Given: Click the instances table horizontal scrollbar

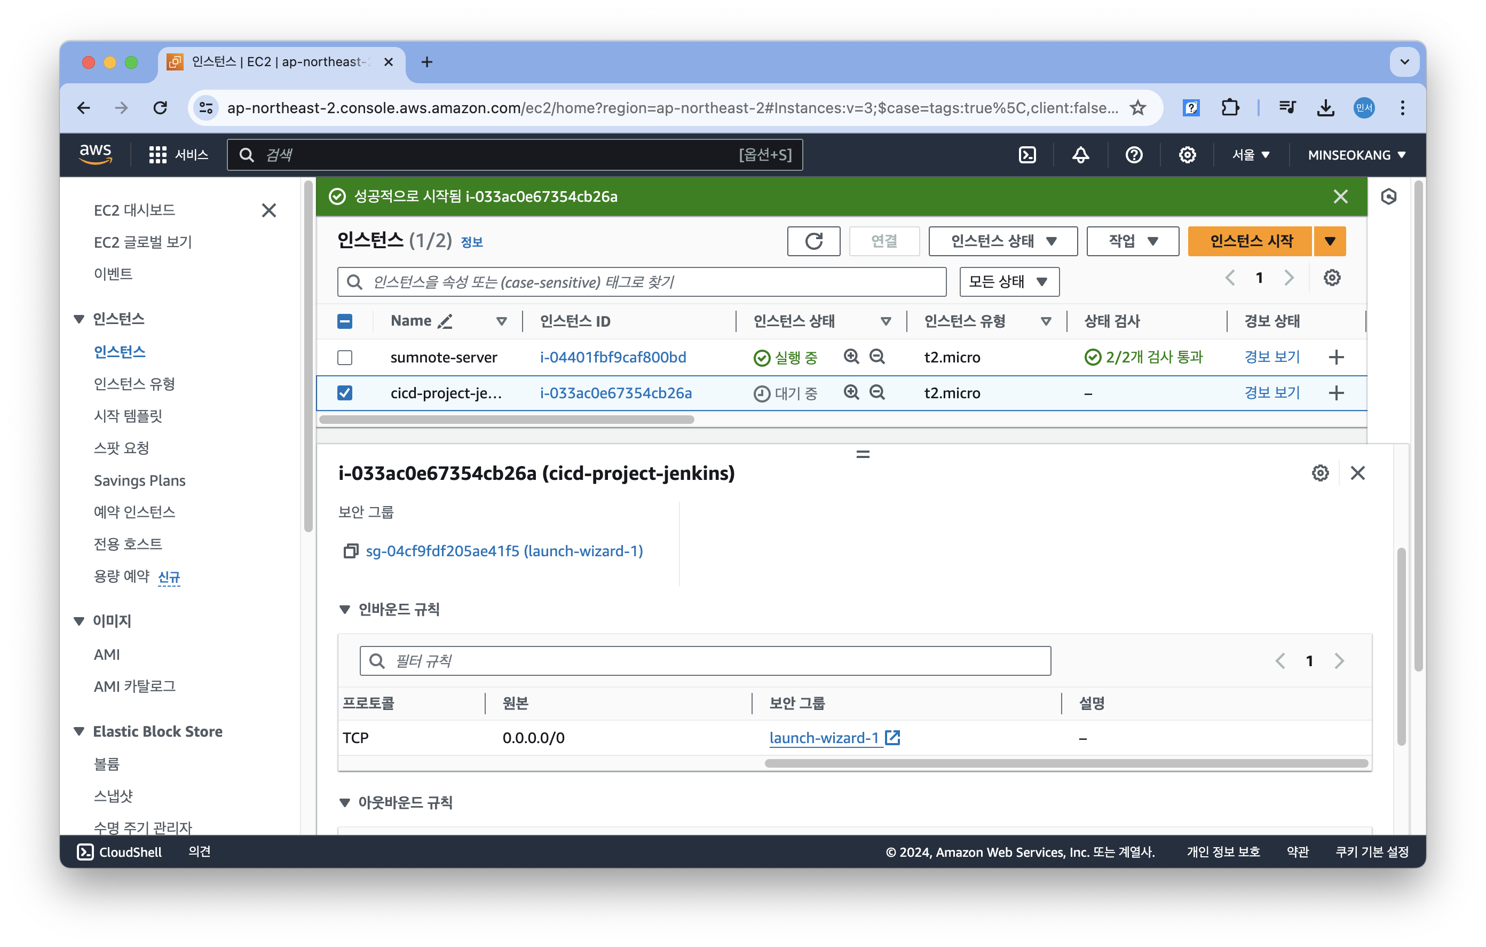Looking at the screenshot, I should [x=506, y=420].
